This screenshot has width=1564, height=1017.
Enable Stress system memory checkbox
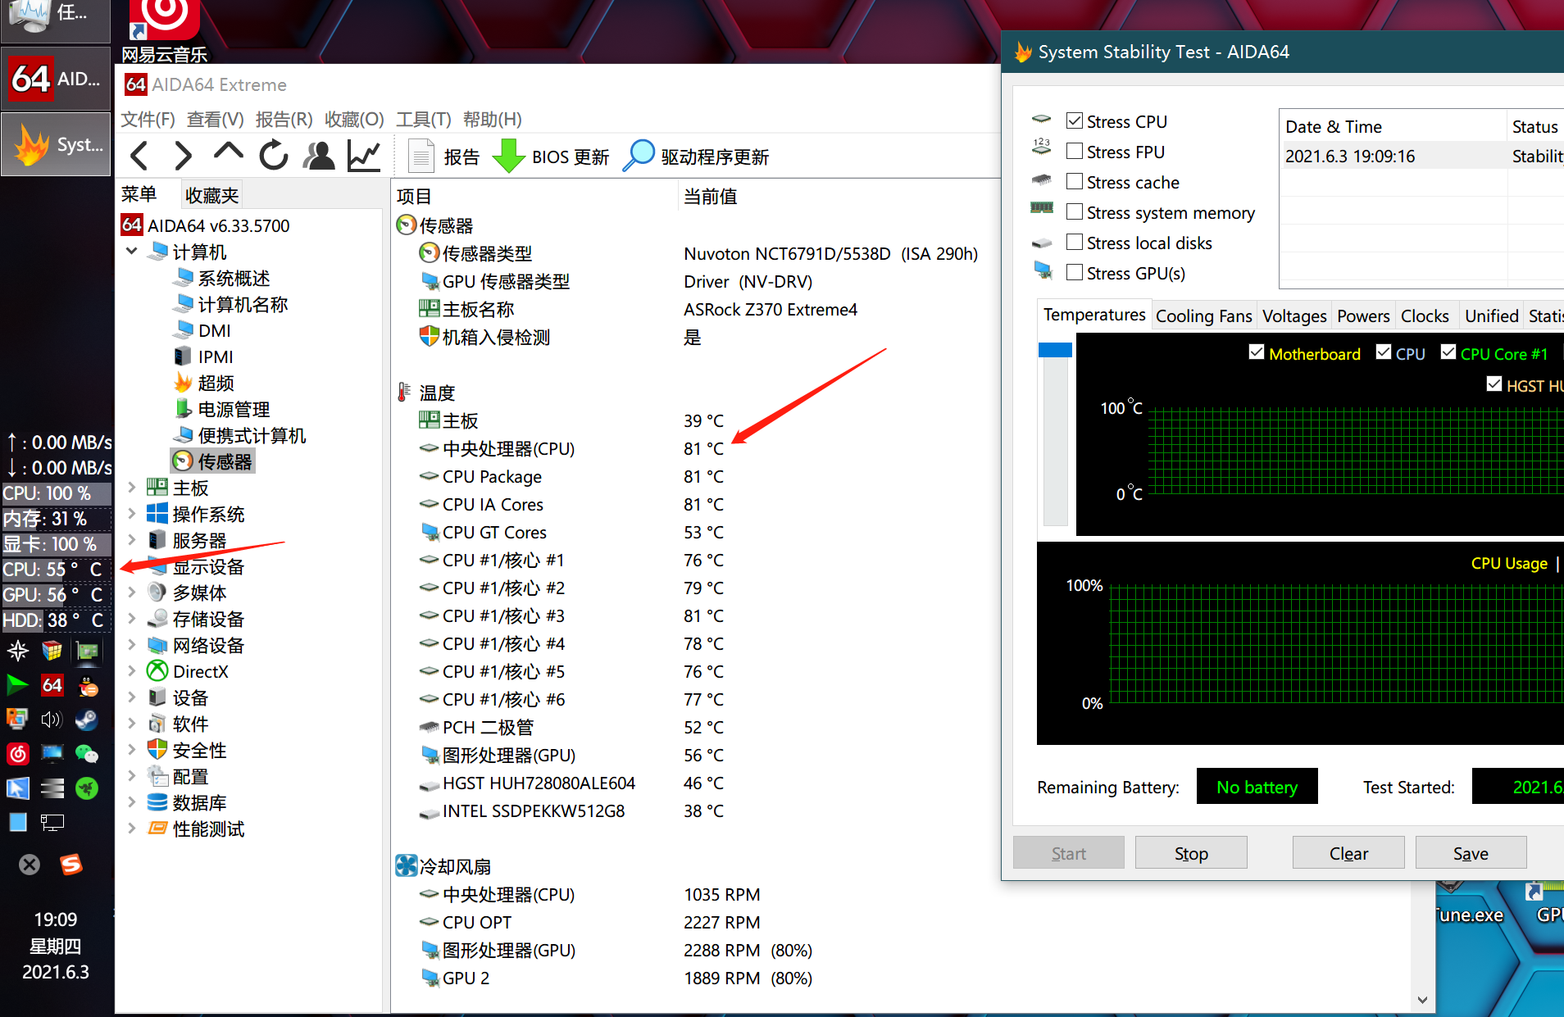coord(1075,211)
